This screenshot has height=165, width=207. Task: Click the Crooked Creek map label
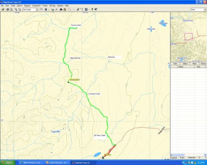pyautogui.click(x=94, y=94)
